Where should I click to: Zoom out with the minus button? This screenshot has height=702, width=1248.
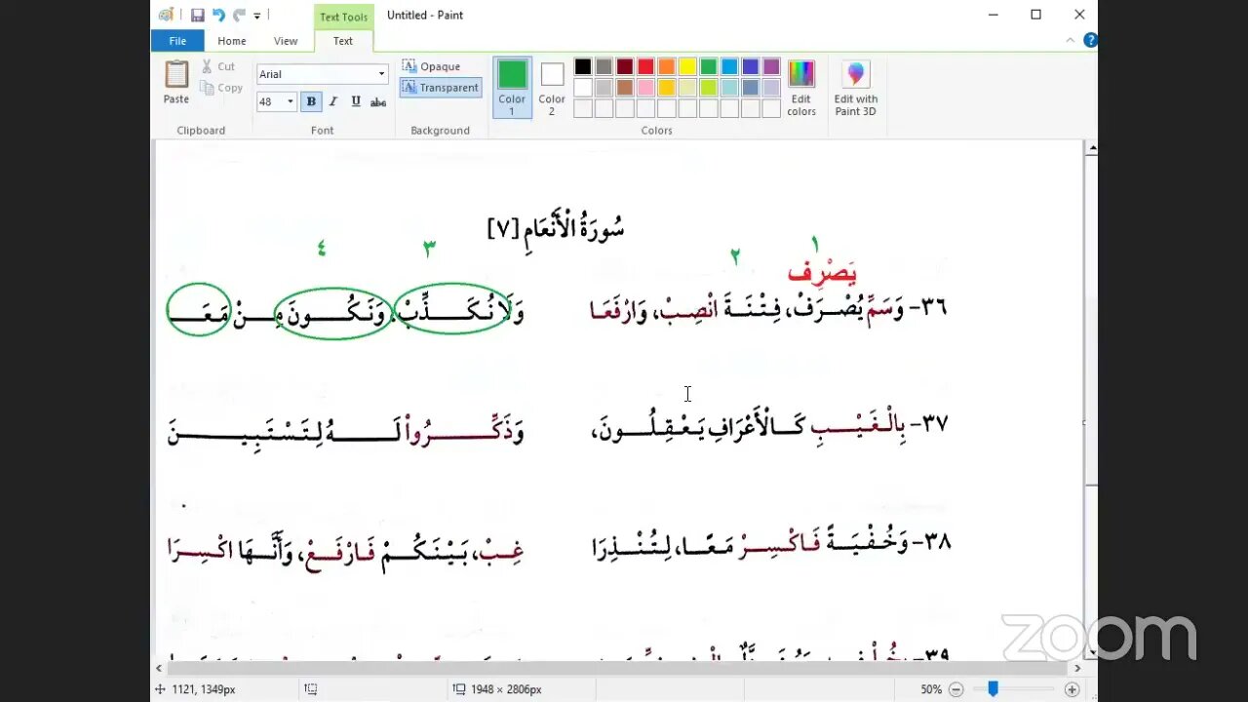coord(956,689)
